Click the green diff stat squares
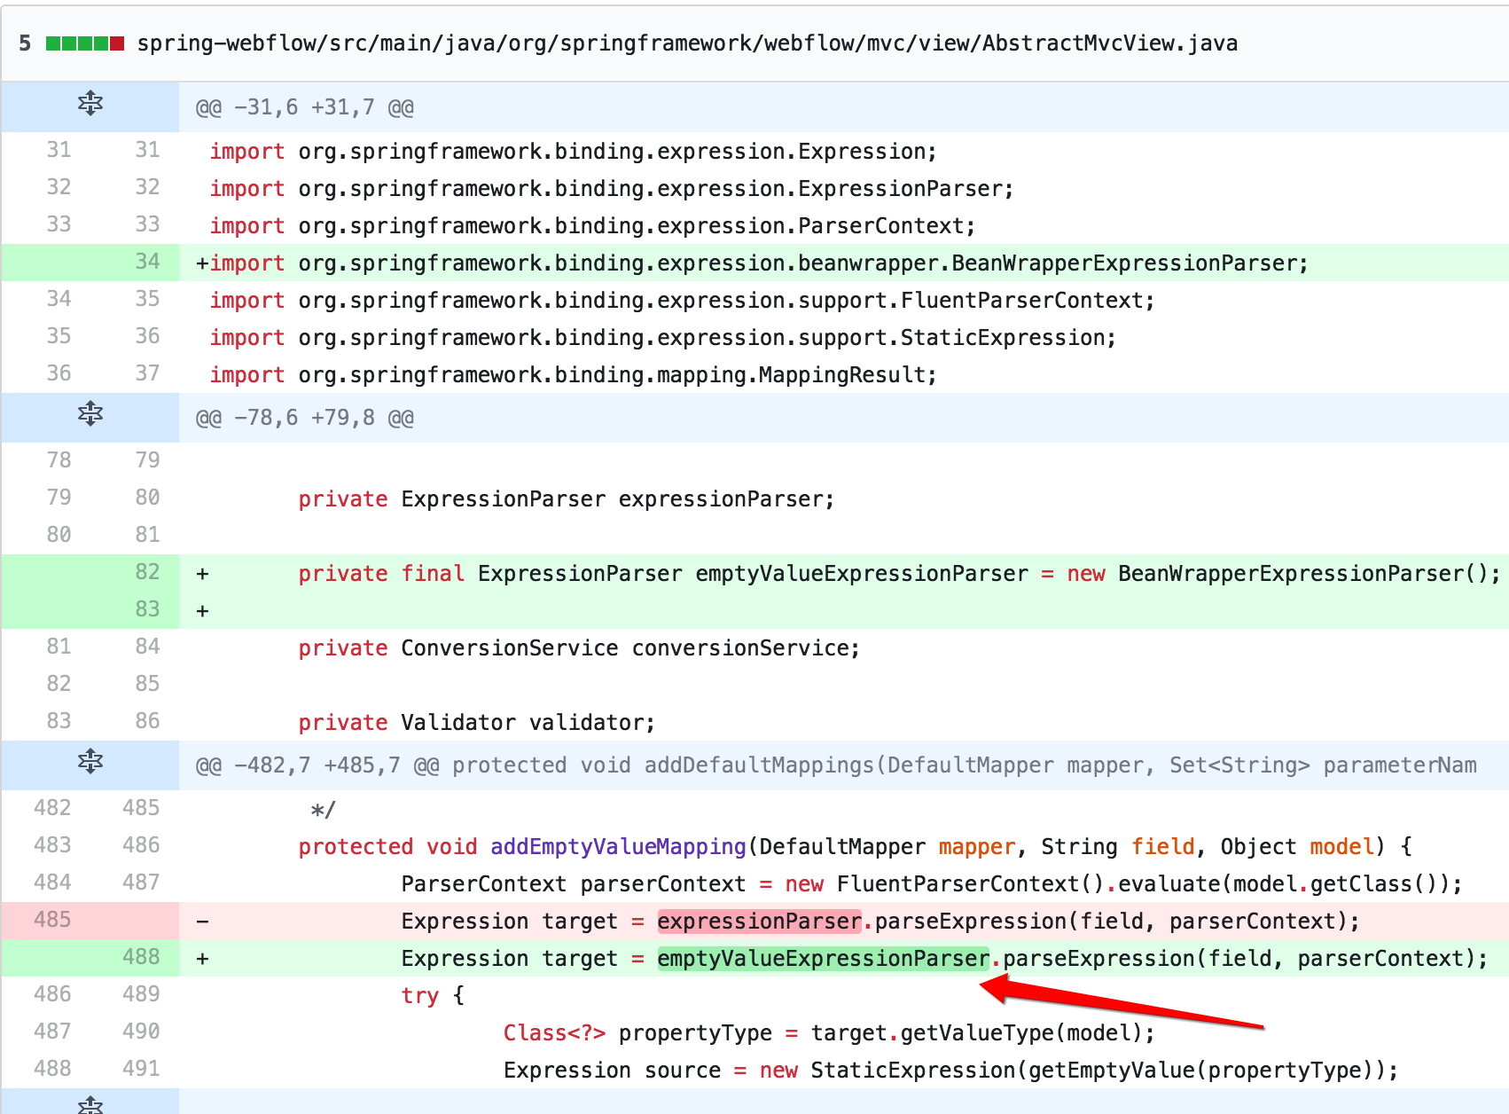 coord(75,42)
